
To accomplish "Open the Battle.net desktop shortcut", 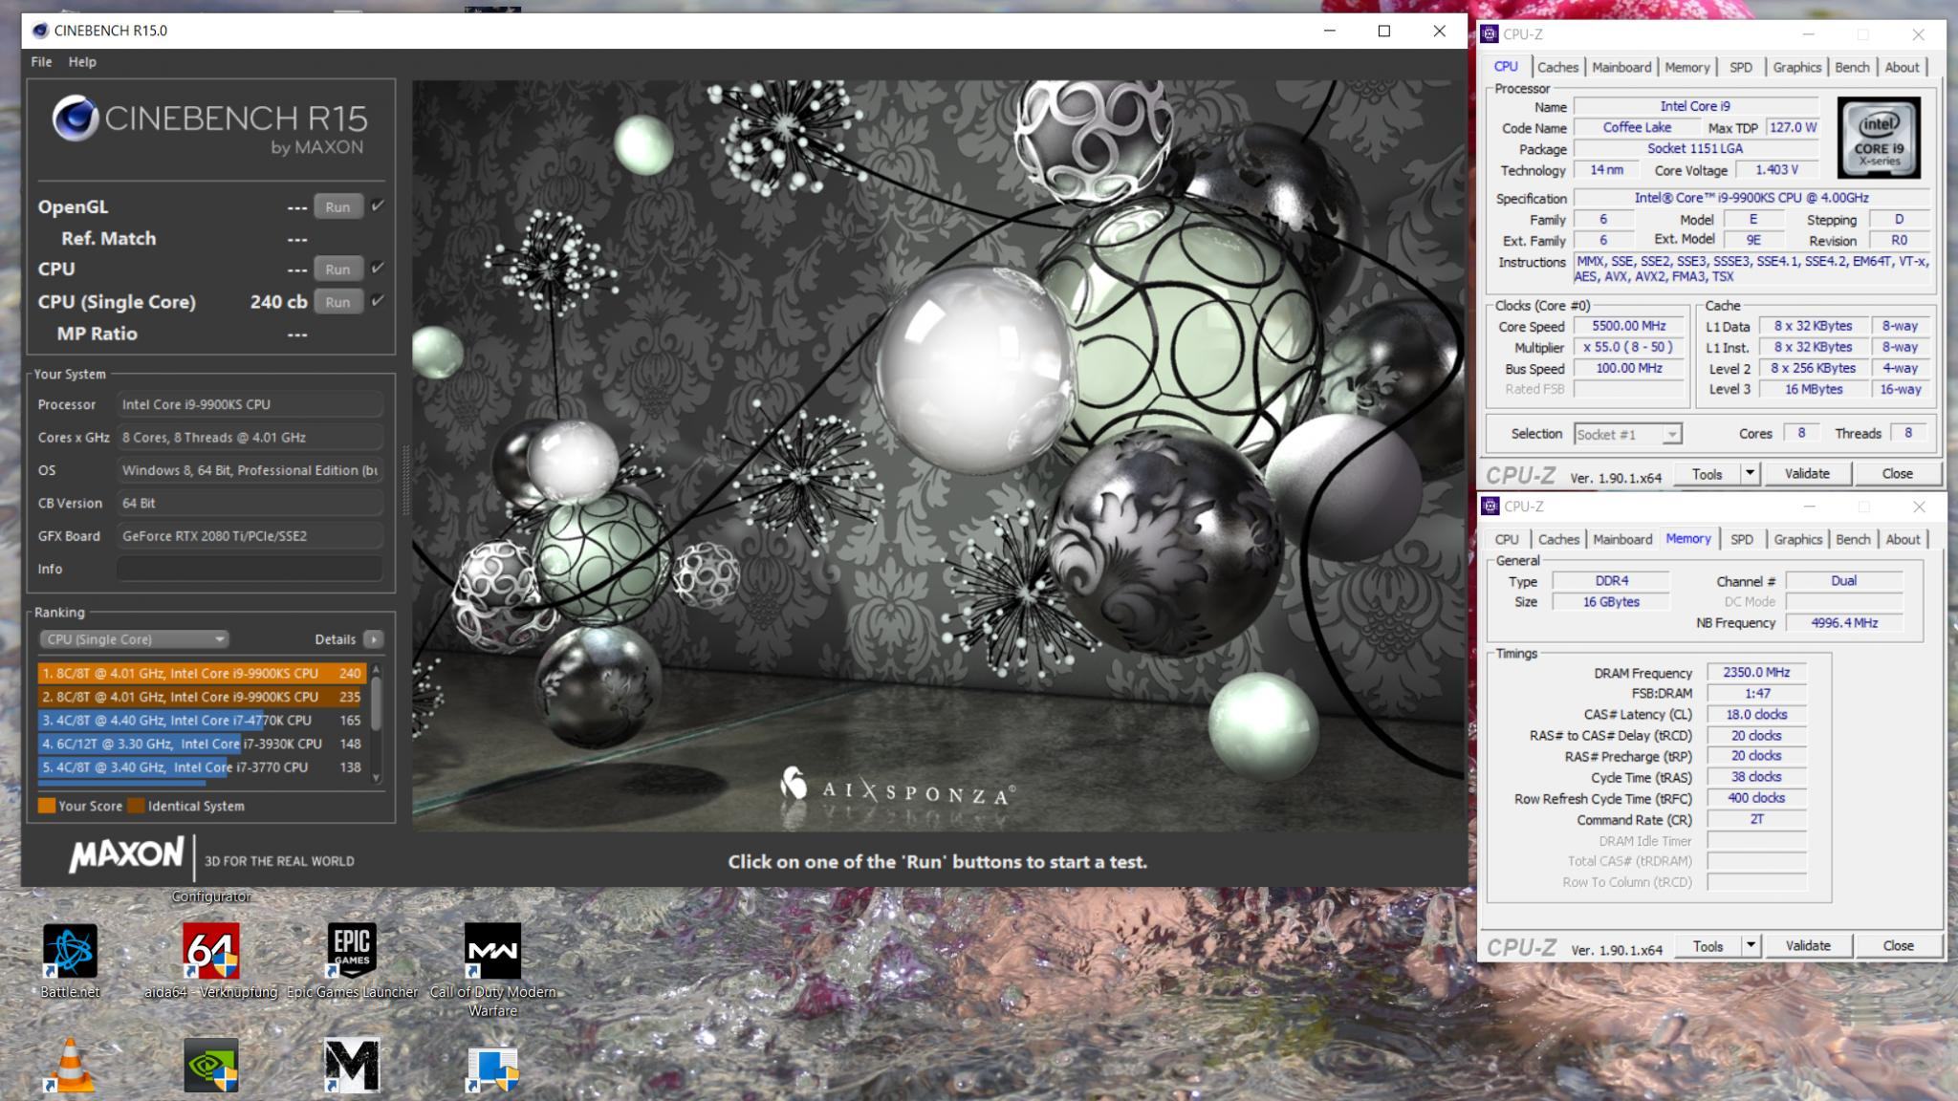I will click(70, 950).
